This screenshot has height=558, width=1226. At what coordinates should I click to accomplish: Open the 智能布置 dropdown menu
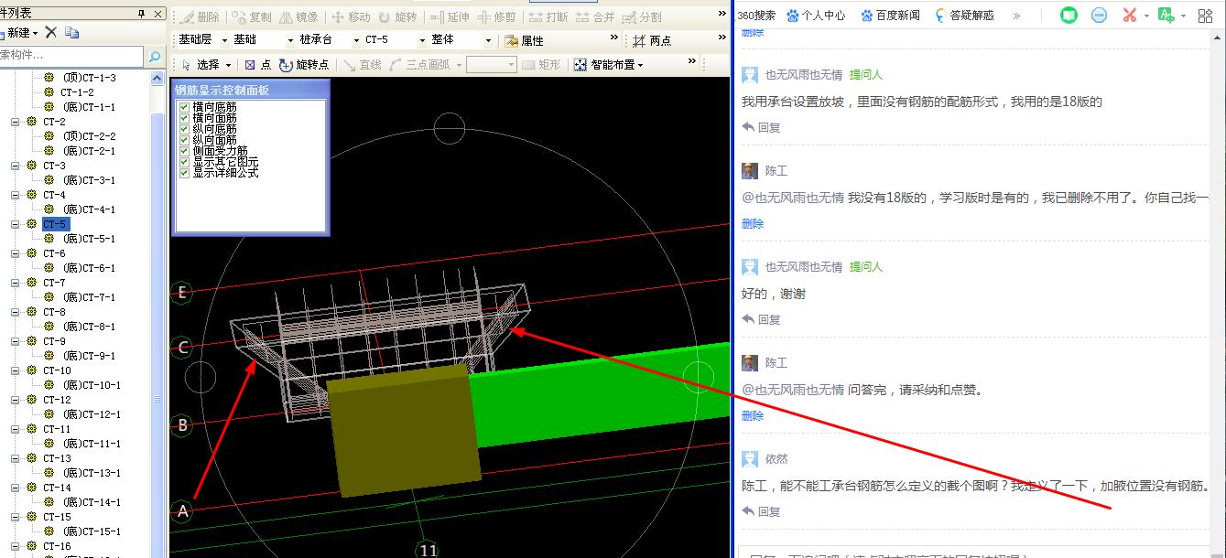coord(609,65)
